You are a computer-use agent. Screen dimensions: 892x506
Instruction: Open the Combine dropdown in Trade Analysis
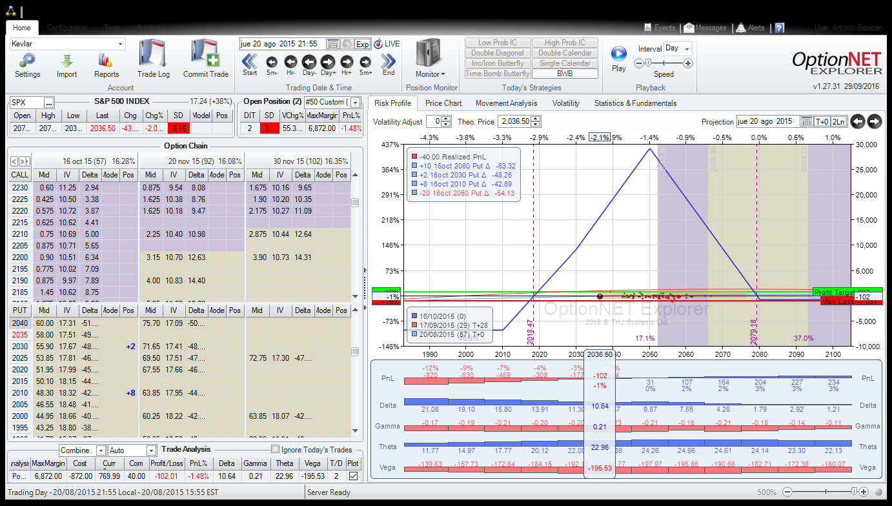[x=101, y=450]
